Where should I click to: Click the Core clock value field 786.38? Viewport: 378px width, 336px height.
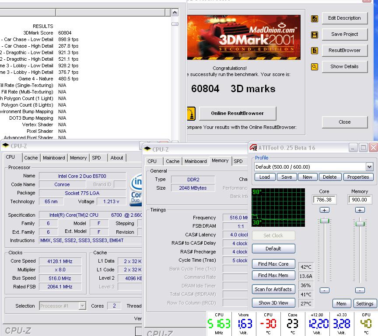(324, 200)
